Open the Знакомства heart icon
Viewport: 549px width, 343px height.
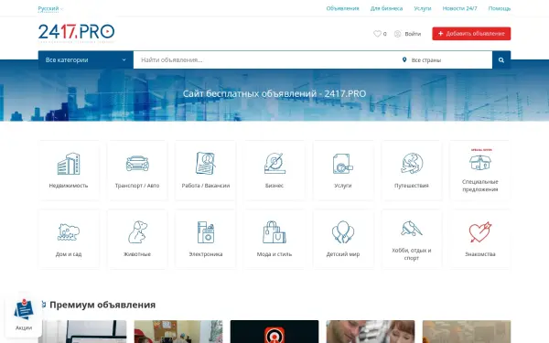coord(480,232)
